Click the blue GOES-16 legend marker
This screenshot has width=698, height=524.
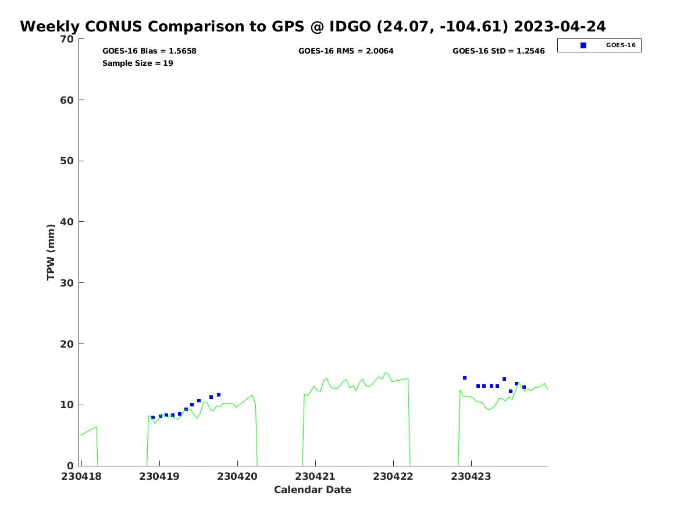coord(583,45)
